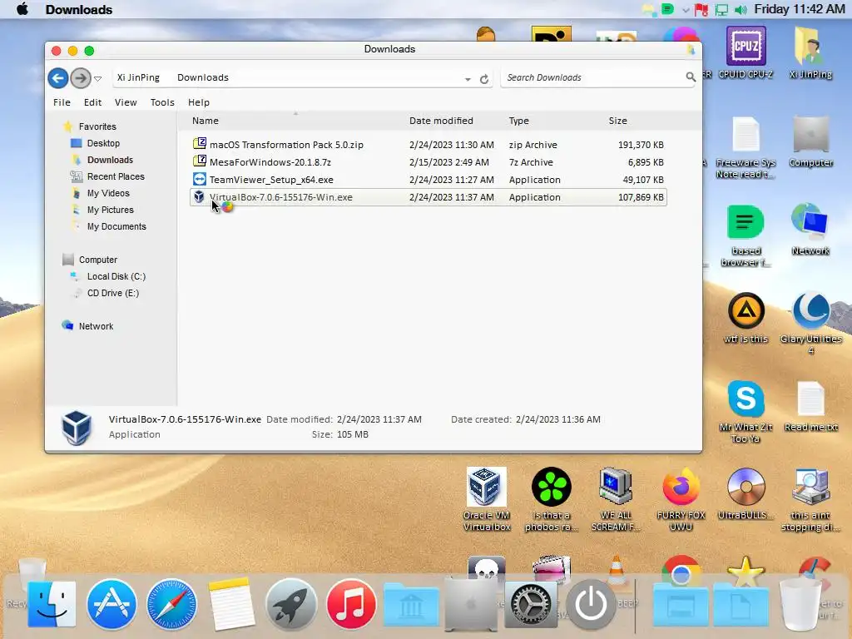
Task: Select TeamViewer_Setup_x64.exe file
Action: click(x=428, y=180)
